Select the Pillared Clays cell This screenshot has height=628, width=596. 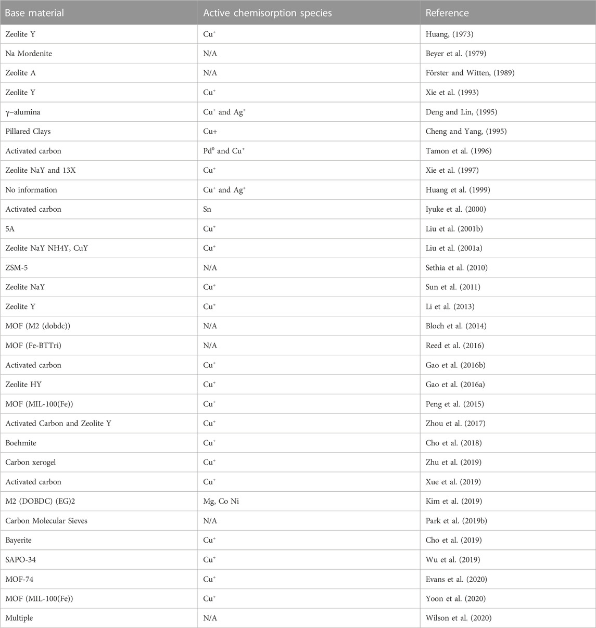(28, 132)
